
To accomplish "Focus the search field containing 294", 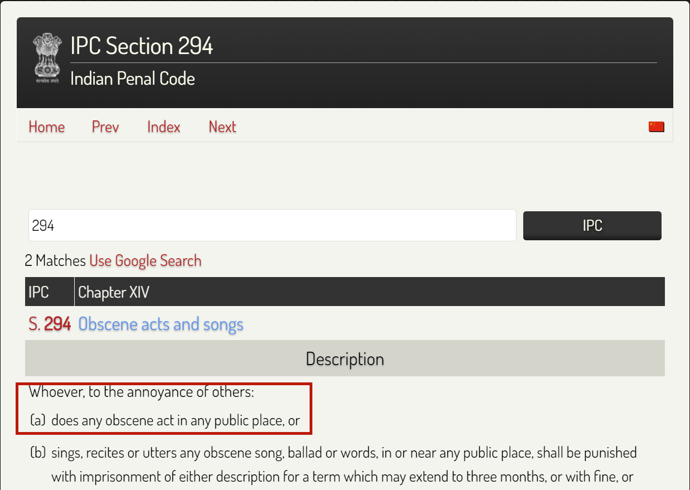I will (x=272, y=225).
